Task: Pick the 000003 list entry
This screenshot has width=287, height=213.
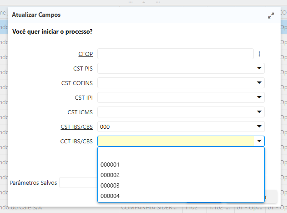Action: point(110,186)
